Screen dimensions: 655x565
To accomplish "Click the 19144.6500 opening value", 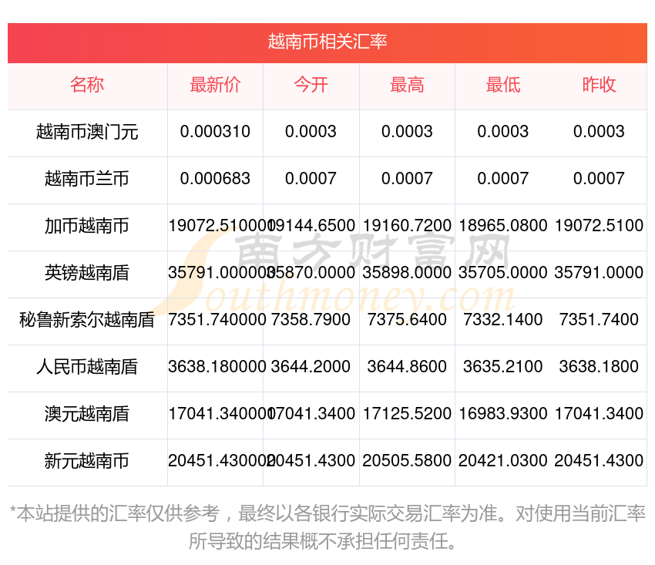I will [312, 226].
